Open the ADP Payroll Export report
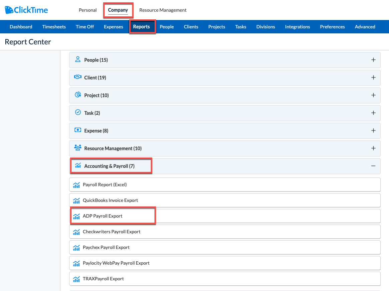This screenshot has height=291, width=389. [102, 216]
